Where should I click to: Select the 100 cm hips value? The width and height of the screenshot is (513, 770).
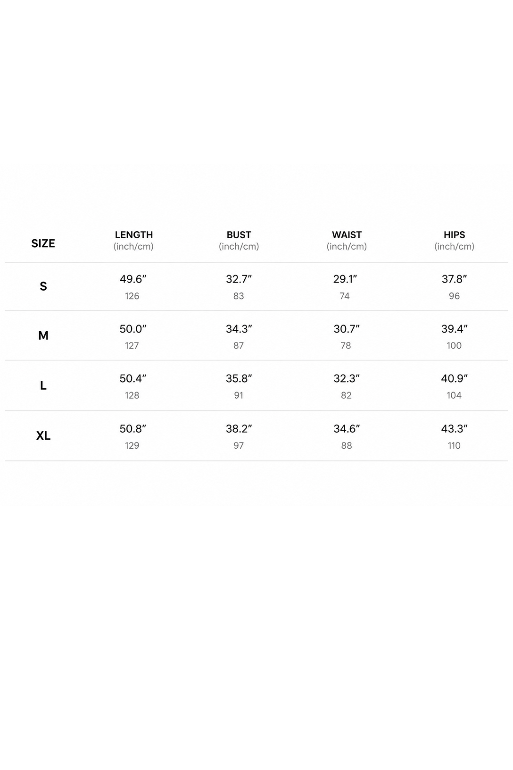(x=454, y=345)
